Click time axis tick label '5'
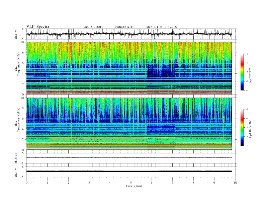Viewport: 265px width, 205px height. (x=131, y=183)
